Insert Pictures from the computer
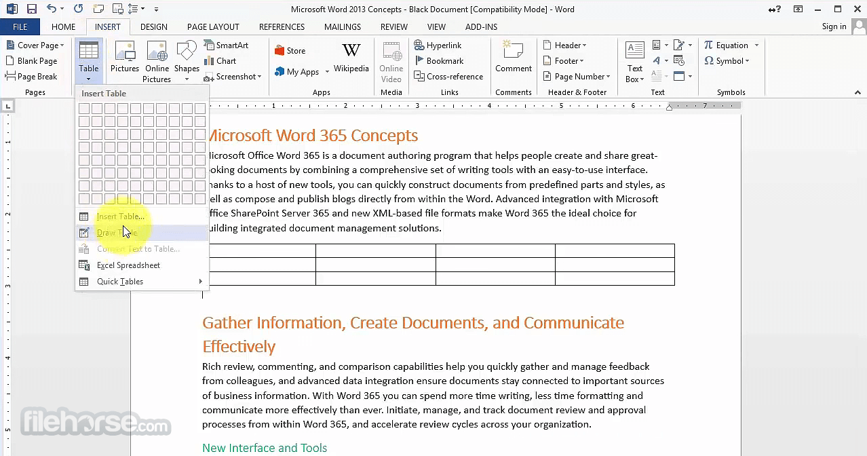The width and height of the screenshot is (867, 456). coord(125,57)
